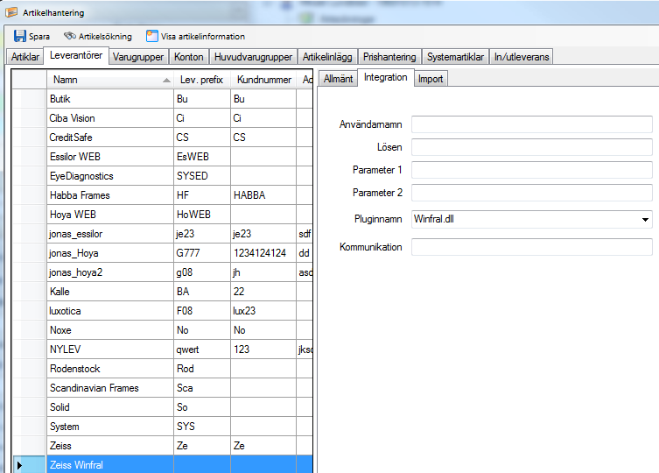Click the Spara button label
Screen dimensions: 659x473
pyautogui.click(x=39, y=37)
